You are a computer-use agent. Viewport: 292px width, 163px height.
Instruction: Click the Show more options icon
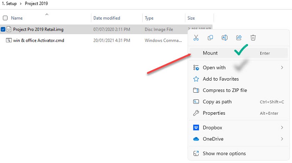click(x=196, y=153)
